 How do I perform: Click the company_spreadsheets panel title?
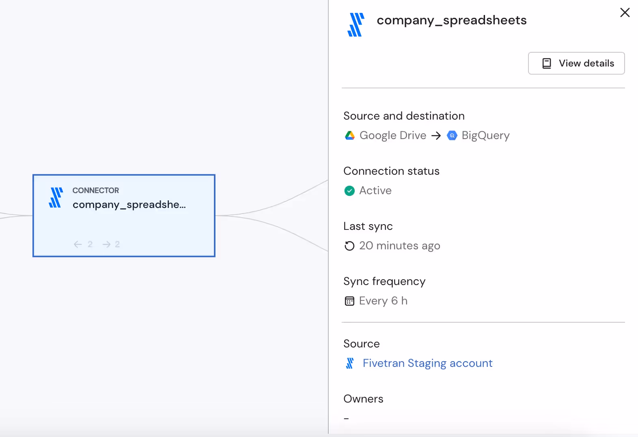tap(452, 20)
